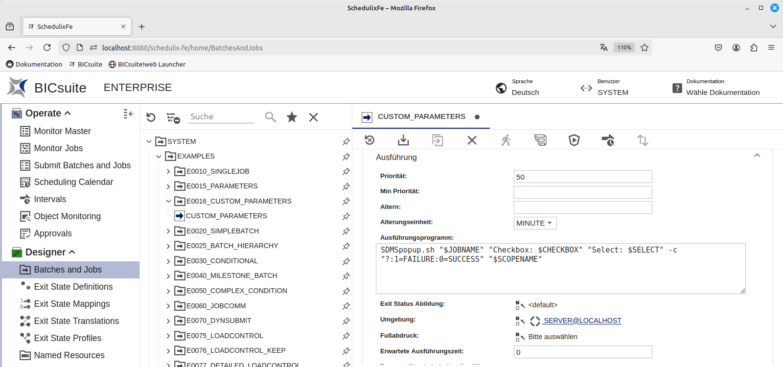Screen dimensions: 783x367
Task: Open Firefox extensions icon
Action: coord(754,47)
